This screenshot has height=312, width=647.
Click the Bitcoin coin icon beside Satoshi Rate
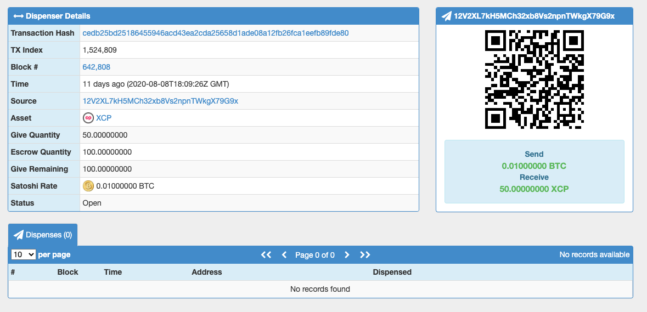pos(88,186)
